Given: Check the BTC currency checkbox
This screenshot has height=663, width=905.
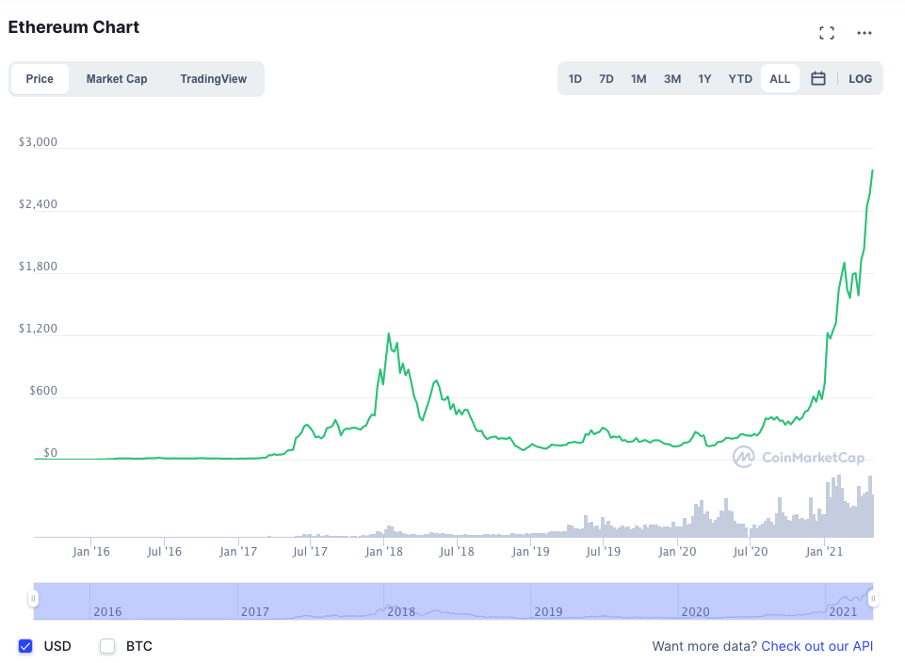Looking at the screenshot, I should pos(107,646).
